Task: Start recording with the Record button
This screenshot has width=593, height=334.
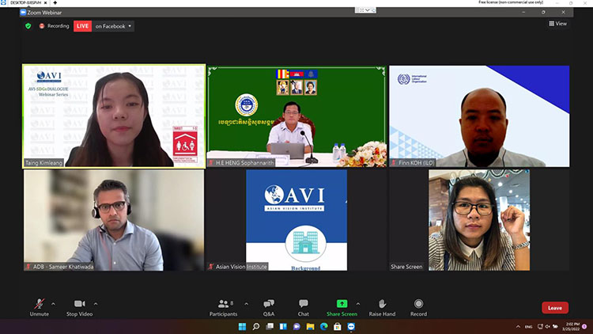Action: (x=418, y=305)
